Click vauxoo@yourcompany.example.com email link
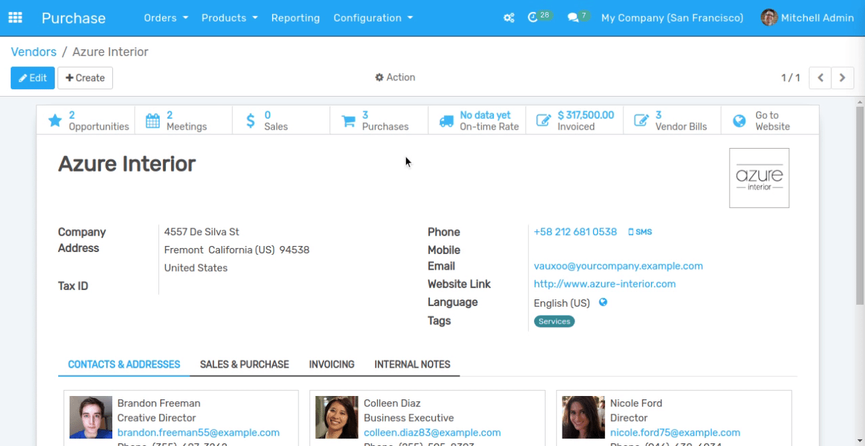The width and height of the screenshot is (865, 446). coord(618,266)
